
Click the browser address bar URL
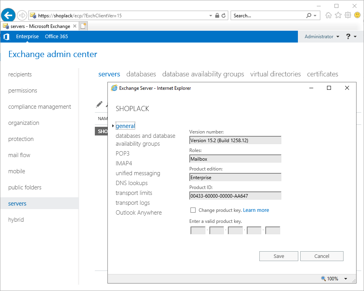80,16
